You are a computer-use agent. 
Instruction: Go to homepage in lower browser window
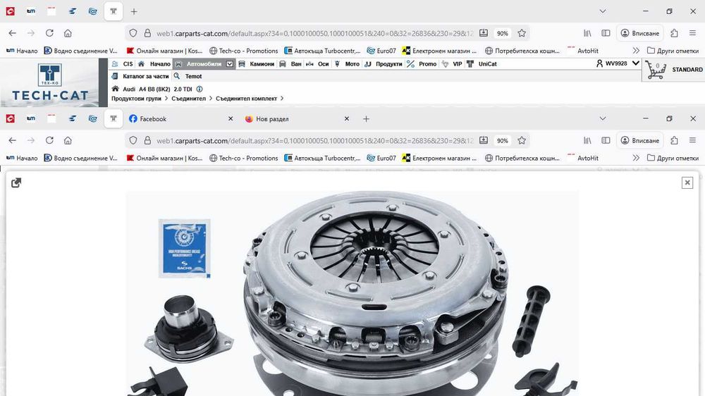pyautogui.click(x=68, y=140)
